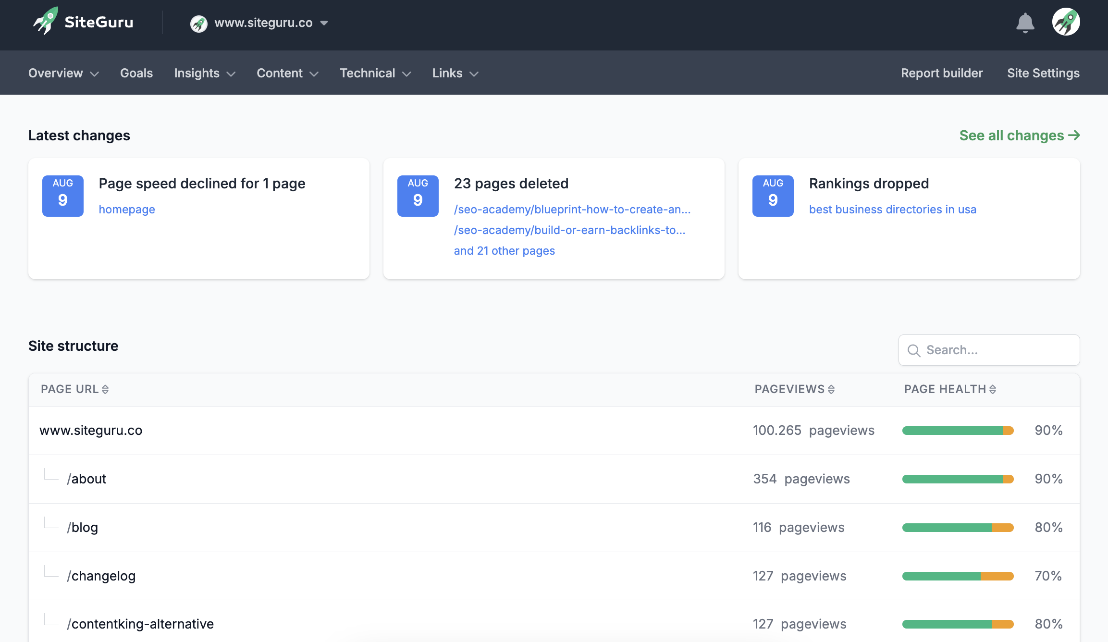1108x642 pixels.
Task: Click the 70% health value
Action: pyautogui.click(x=1048, y=576)
